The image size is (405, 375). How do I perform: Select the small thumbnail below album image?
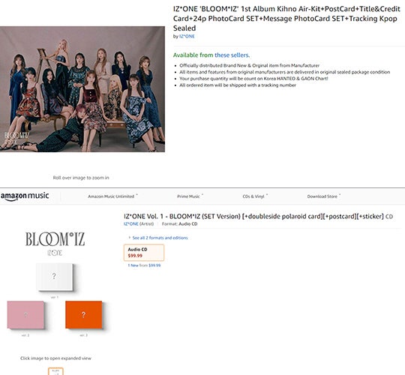[55, 371]
